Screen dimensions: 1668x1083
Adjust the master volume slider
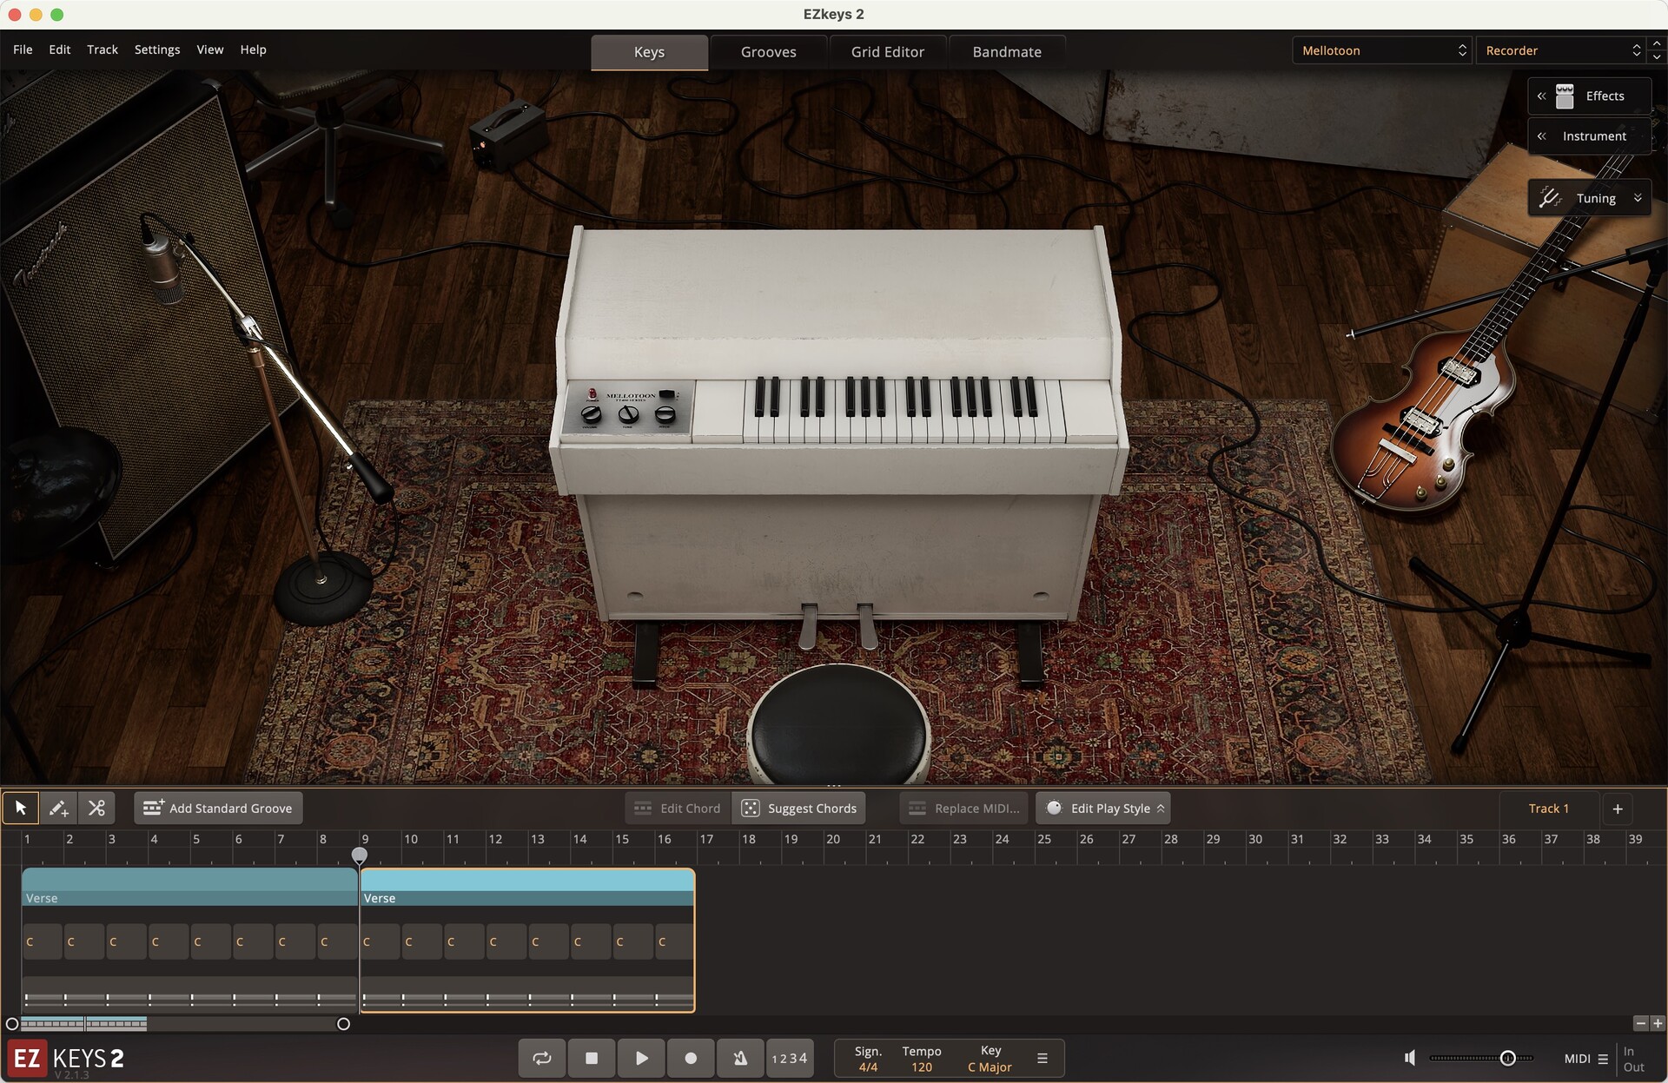click(x=1507, y=1058)
